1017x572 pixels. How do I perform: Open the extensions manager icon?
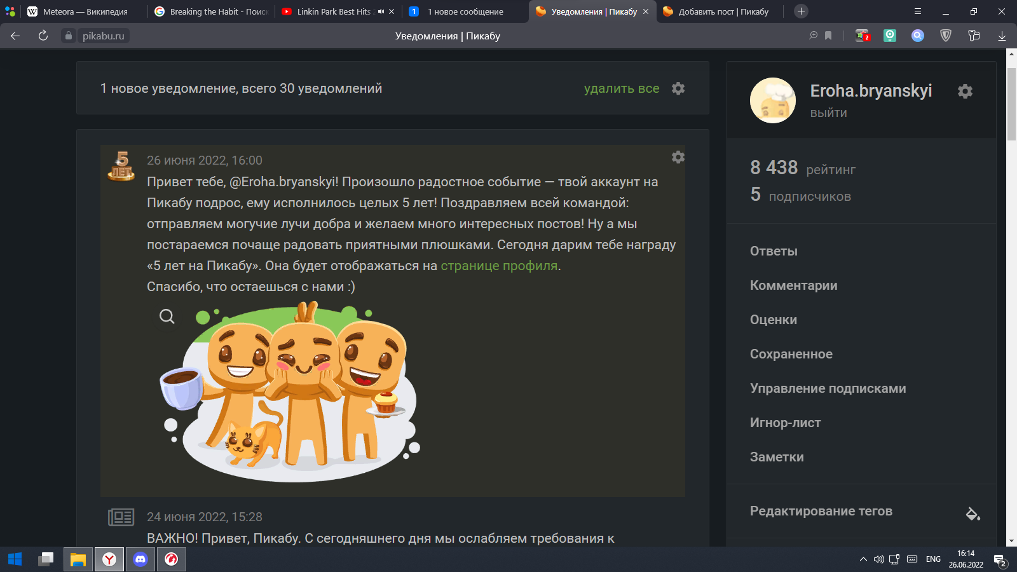[x=974, y=36]
